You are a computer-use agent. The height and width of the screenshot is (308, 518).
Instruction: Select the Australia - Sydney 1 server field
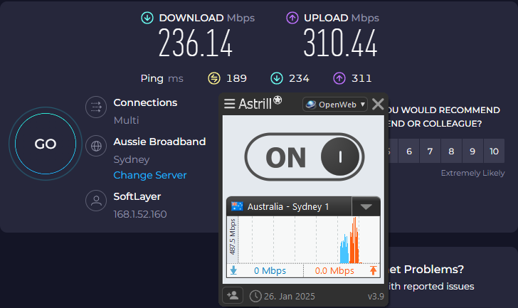pos(290,207)
